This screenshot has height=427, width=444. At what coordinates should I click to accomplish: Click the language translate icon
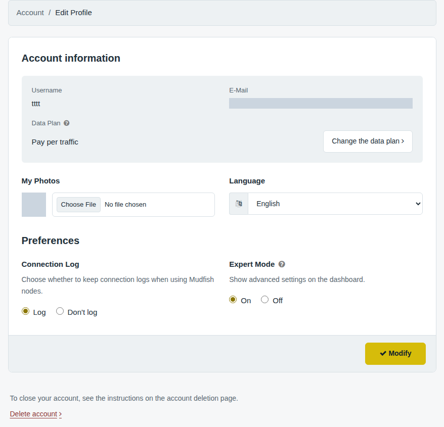pos(239,204)
